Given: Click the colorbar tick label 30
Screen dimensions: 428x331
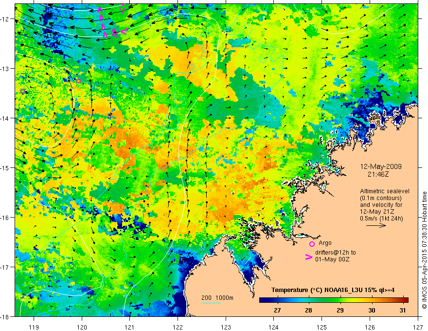Looking at the screenshot, I should pyautogui.click(x=372, y=310).
